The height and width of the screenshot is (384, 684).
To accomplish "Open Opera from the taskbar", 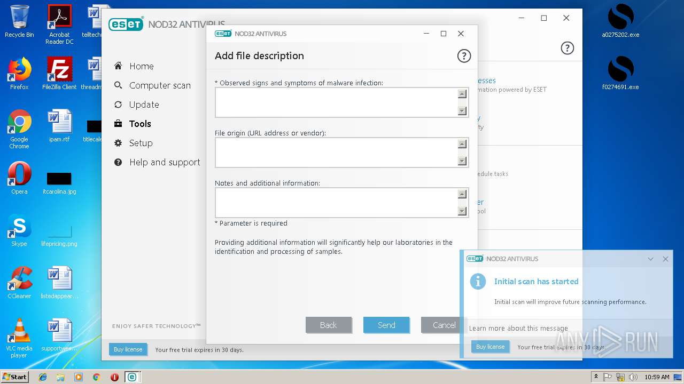I will [x=114, y=377].
